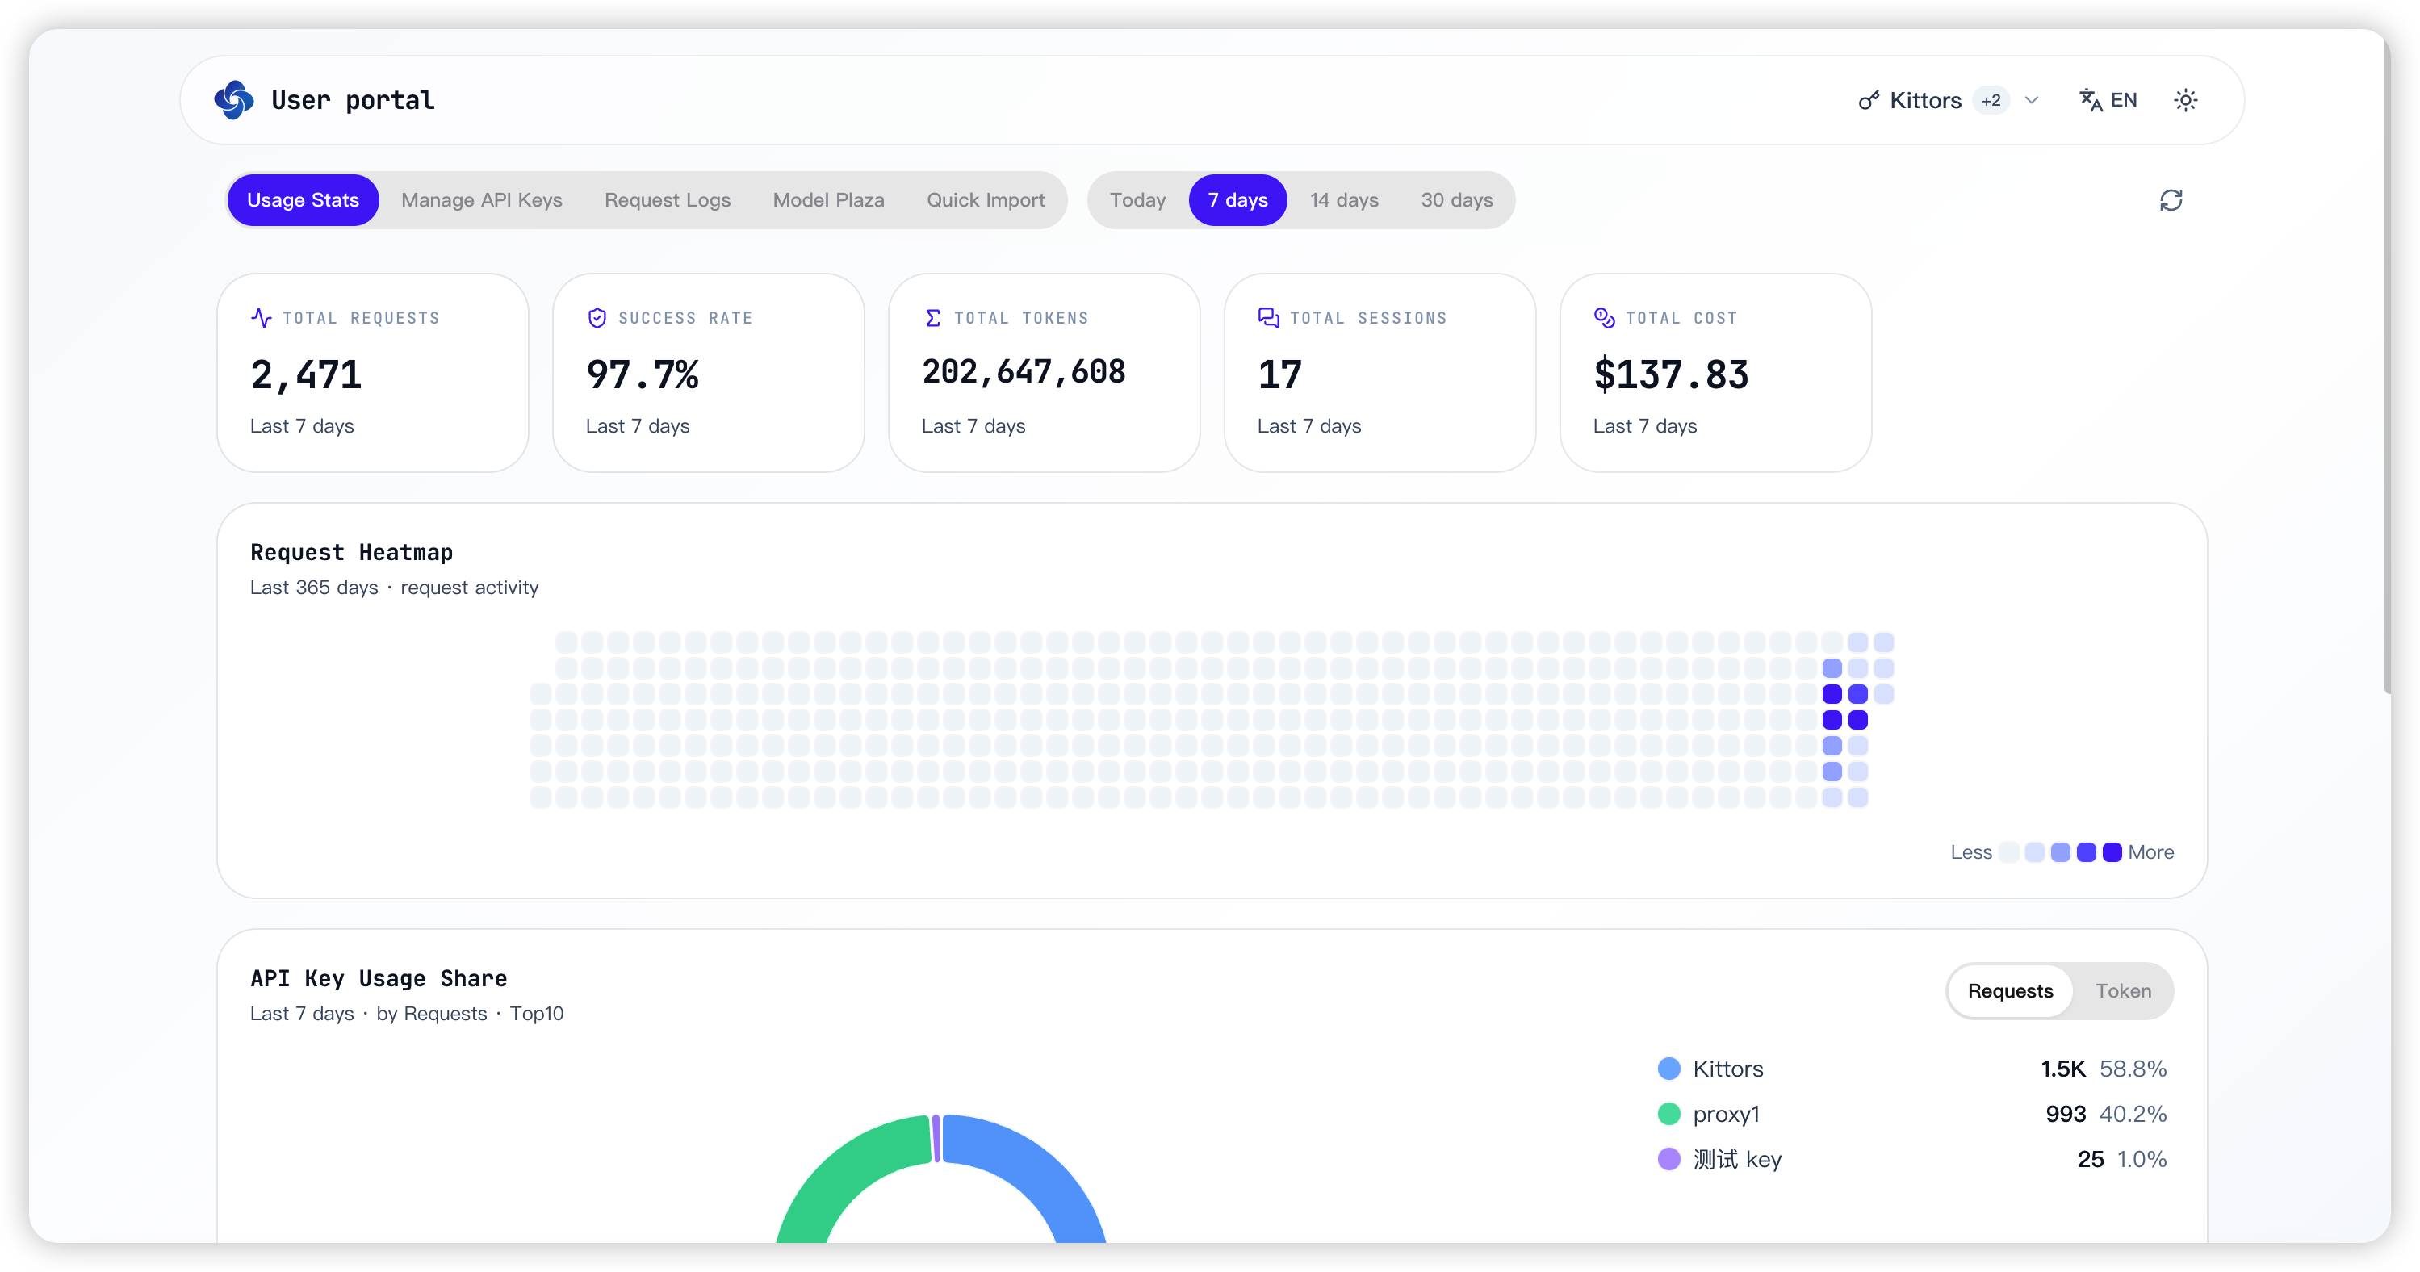Screen dimensions: 2420x1272
Task: Click the 测试 key purple legend dot
Action: coord(1668,1158)
